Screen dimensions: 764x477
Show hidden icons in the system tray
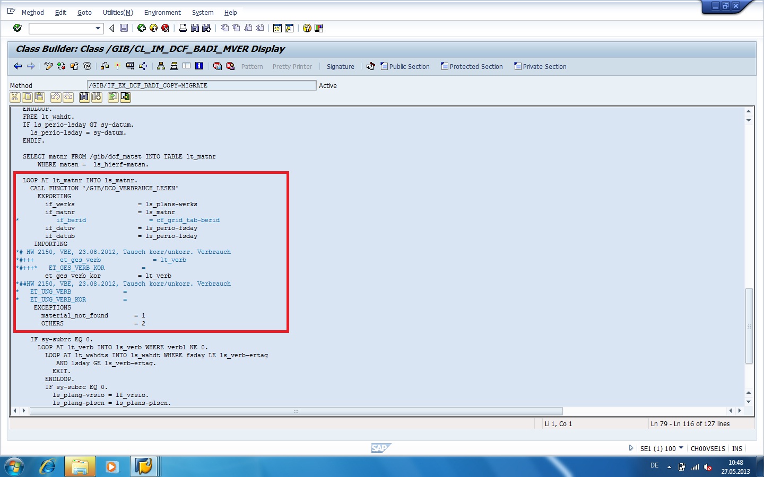pyautogui.click(x=669, y=467)
